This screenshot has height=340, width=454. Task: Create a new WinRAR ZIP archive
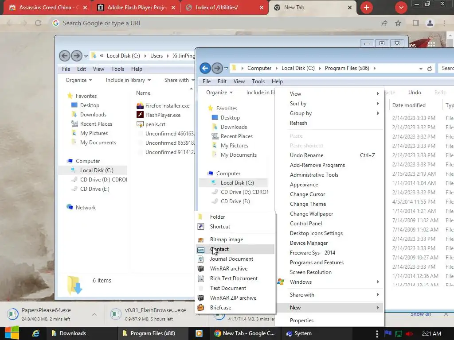tap(235, 298)
